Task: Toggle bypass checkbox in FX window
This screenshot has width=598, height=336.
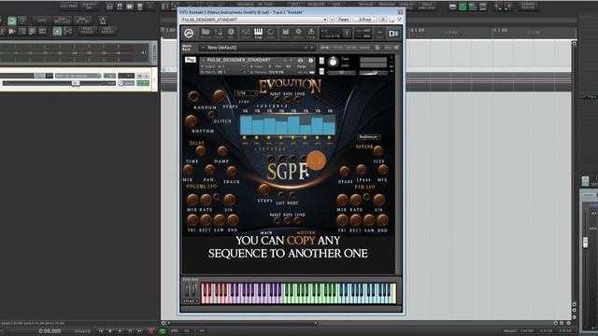Action: coord(400,20)
